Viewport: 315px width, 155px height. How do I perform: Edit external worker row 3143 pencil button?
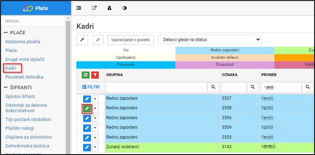pyautogui.click(x=87, y=148)
